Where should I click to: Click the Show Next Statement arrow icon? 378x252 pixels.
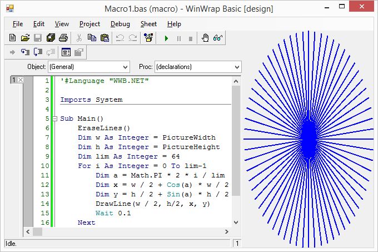pos(12,52)
